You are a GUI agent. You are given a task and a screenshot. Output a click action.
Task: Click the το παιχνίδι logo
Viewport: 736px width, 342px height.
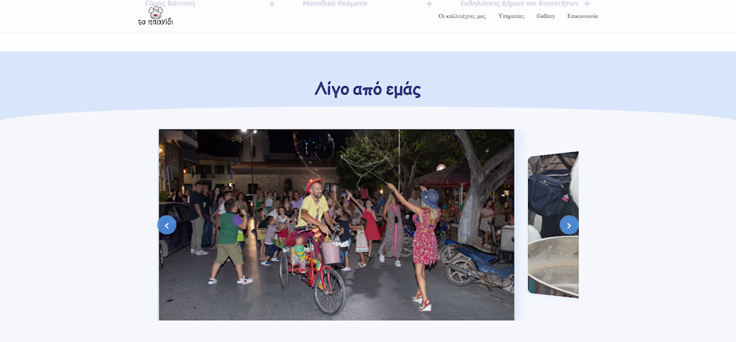[x=155, y=15]
